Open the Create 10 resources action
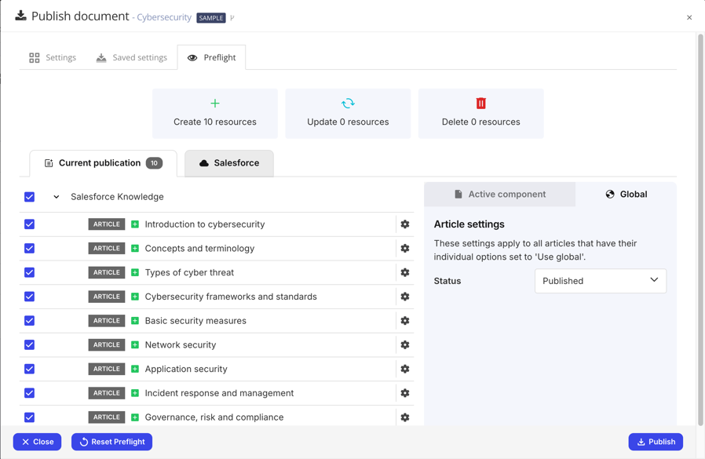The height and width of the screenshot is (459, 705). point(214,113)
